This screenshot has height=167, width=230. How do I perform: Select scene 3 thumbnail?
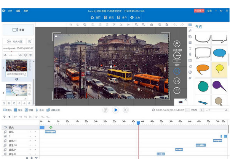16,90
